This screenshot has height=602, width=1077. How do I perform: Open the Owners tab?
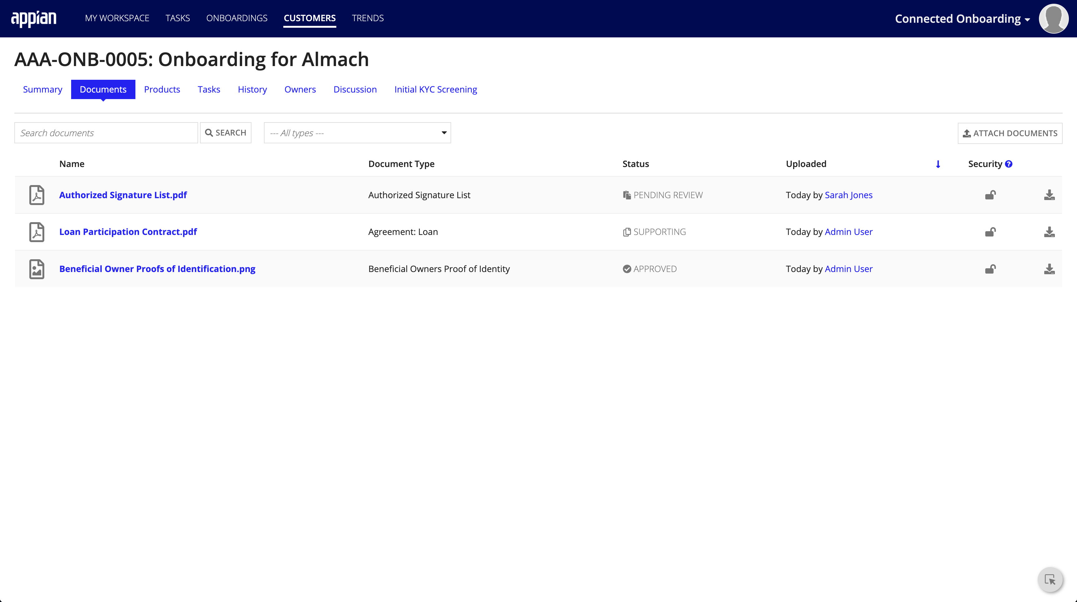click(x=300, y=89)
